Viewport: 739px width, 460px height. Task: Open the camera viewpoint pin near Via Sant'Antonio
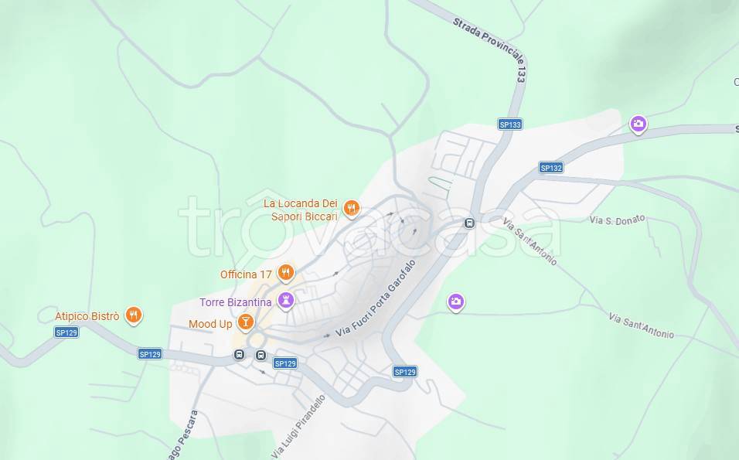coord(455,302)
